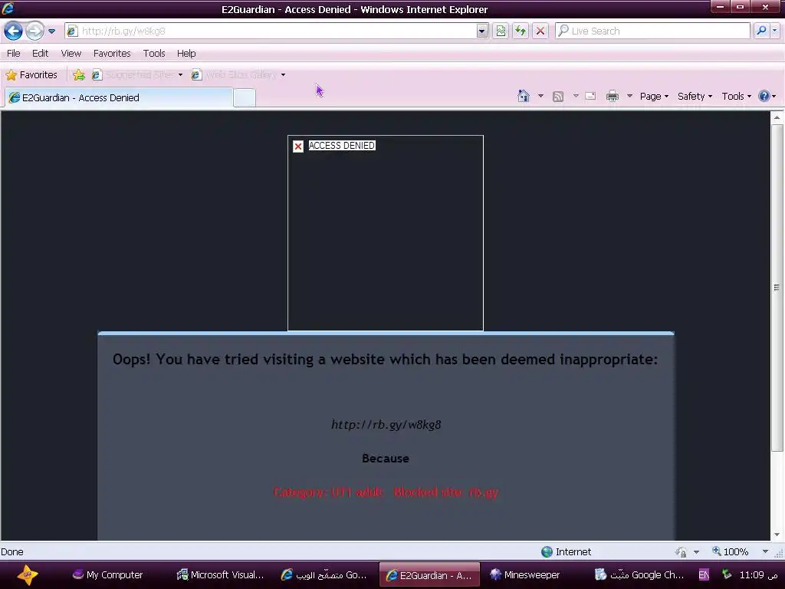The width and height of the screenshot is (785, 589).
Task: Click the broken ACCESS DENIED image icon
Action: (298, 146)
